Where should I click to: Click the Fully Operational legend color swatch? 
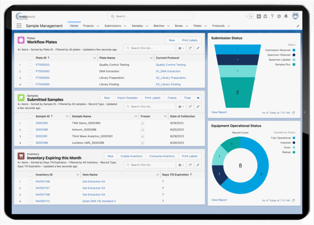[294, 138]
